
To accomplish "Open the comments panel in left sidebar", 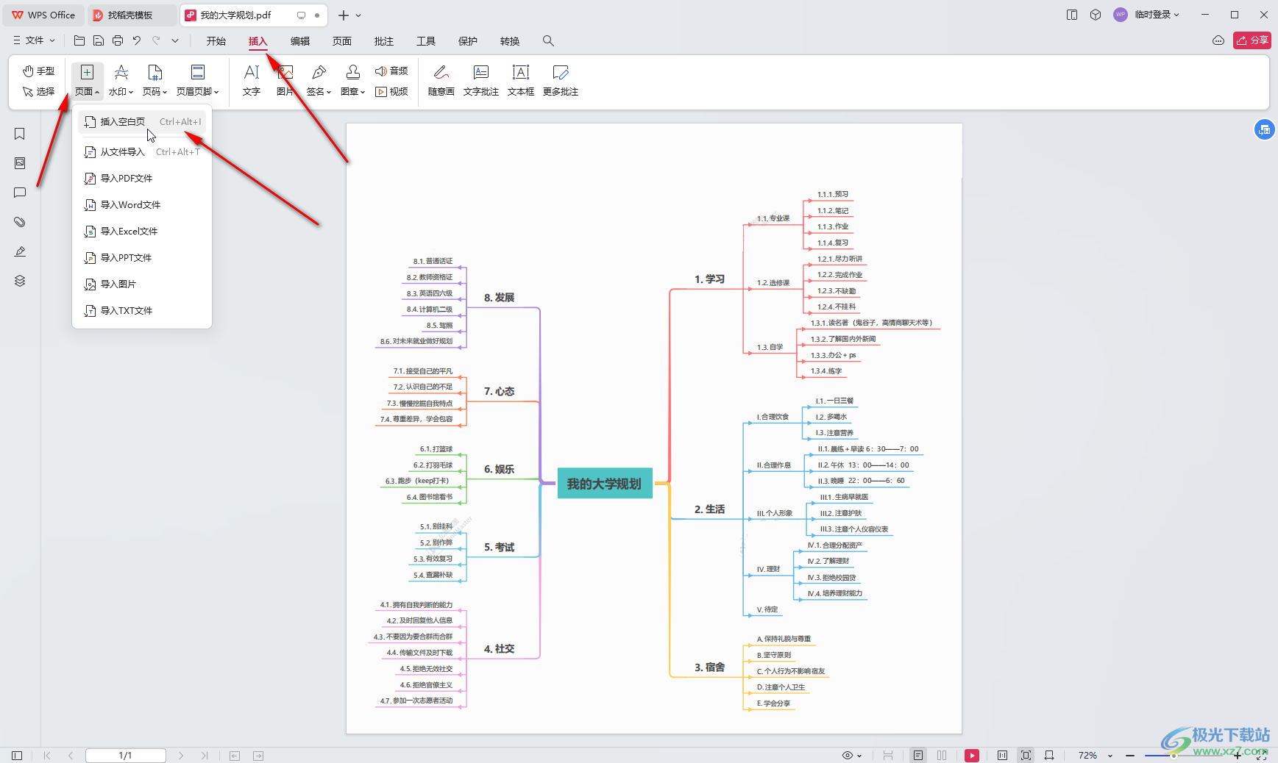I will click(20, 193).
